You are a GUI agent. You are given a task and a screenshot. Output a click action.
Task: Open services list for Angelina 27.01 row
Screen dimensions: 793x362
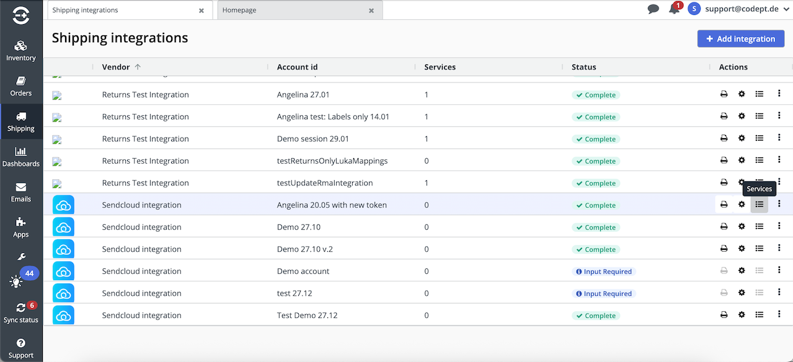pyautogui.click(x=760, y=94)
